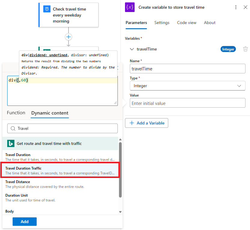The width and height of the screenshot is (250, 230).
Task: Delete the travelTime variable with trash icon
Action: 245,49
